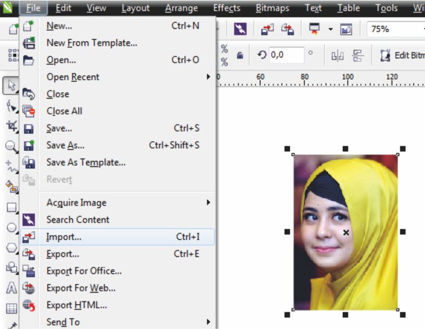Open the Table menu

click(x=348, y=8)
